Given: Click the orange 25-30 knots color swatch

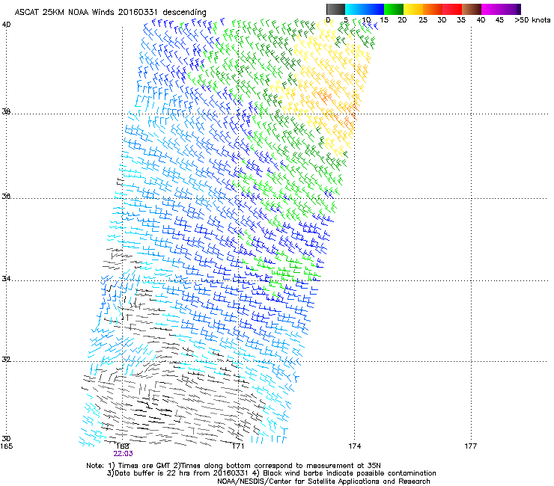Looking at the screenshot, I should [433, 9].
